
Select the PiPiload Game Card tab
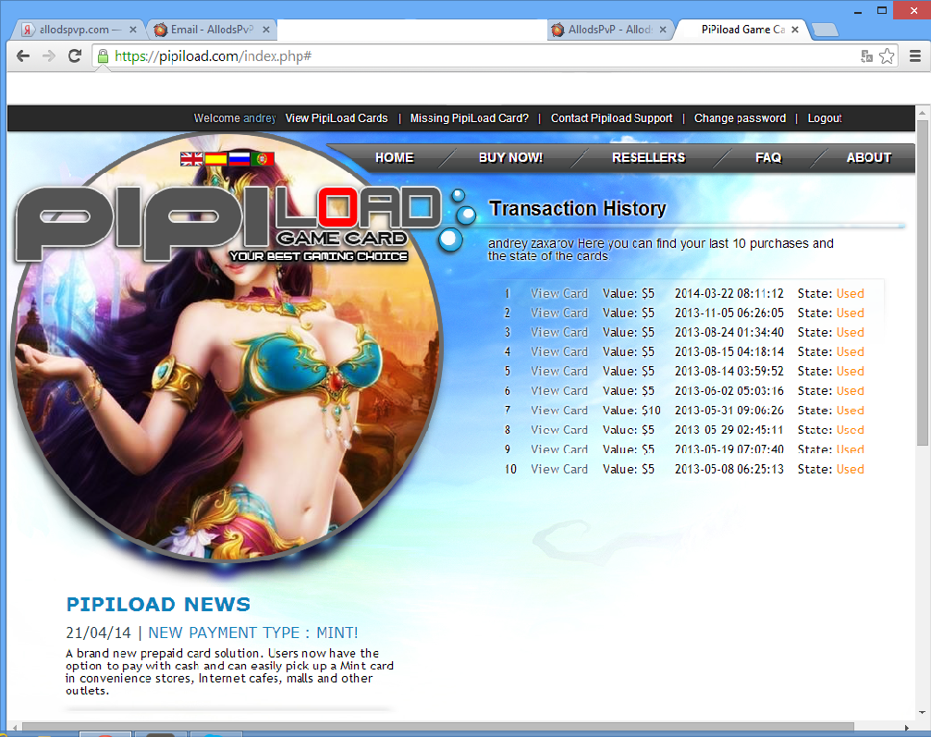coord(742,30)
